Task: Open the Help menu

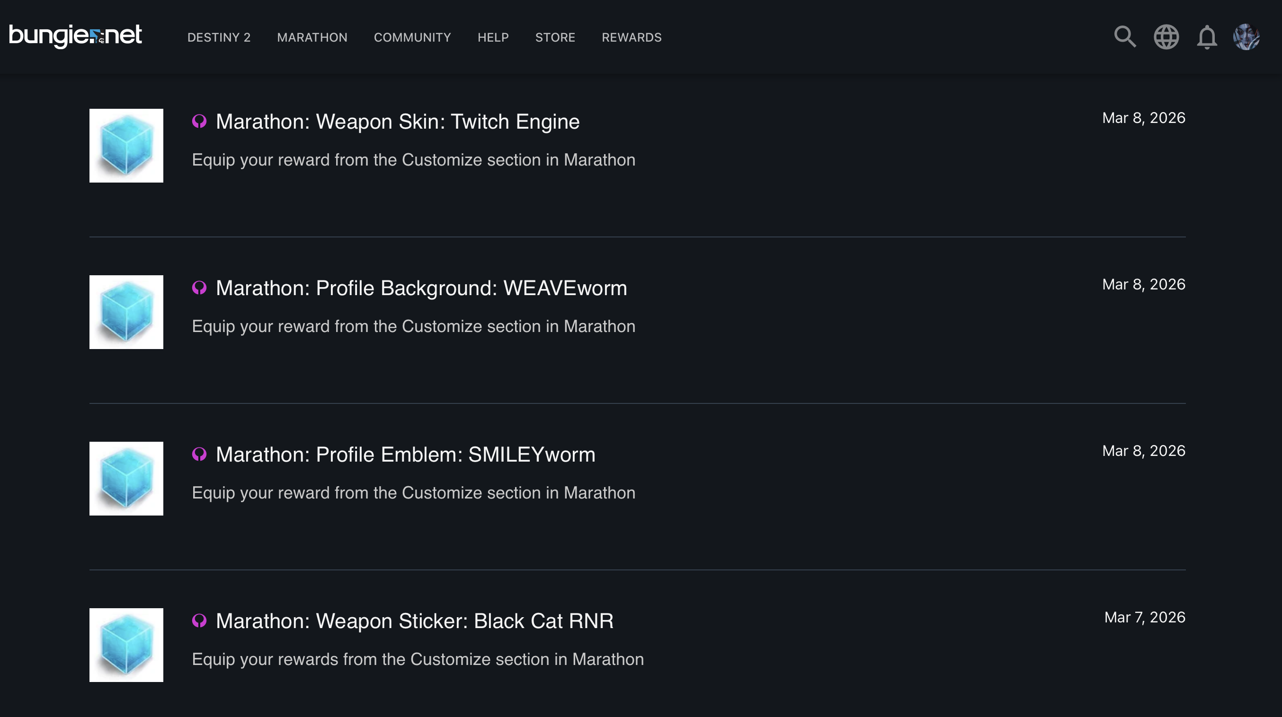Action: [x=493, y=37]
